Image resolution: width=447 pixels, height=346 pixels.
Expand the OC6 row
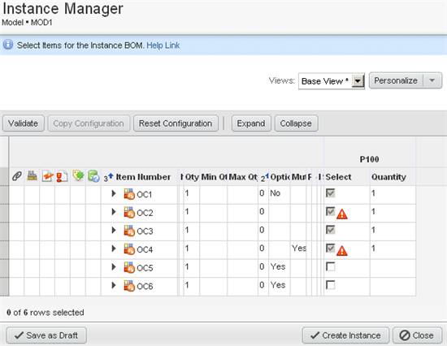[x=114, y=285]
